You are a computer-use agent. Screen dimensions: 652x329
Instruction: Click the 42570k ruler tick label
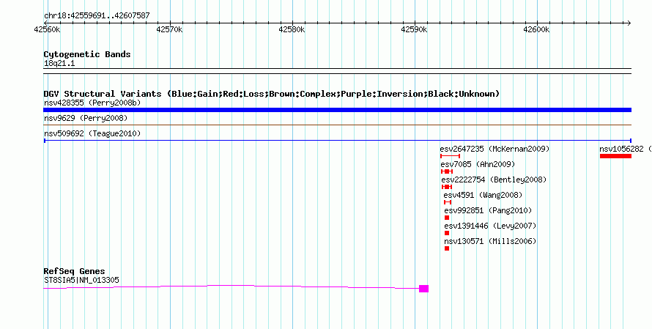(169, 29)
